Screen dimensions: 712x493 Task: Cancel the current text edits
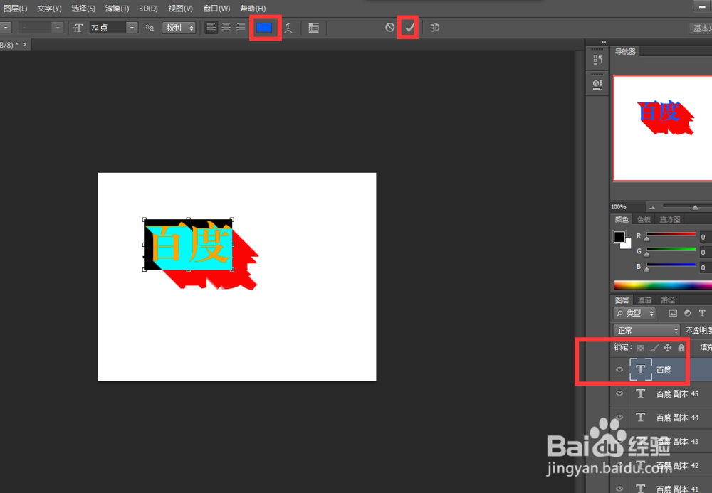tap(389, 28)
